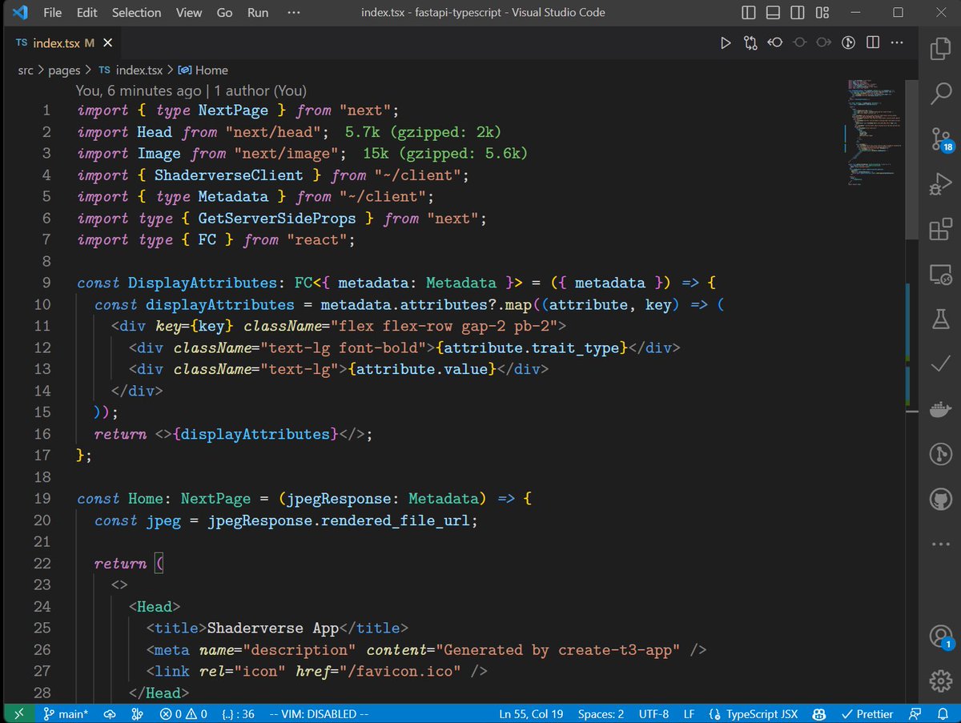Select language mode TypeScript JSX
The height and width of the screenshot is (723, 961).
point(754,713)
